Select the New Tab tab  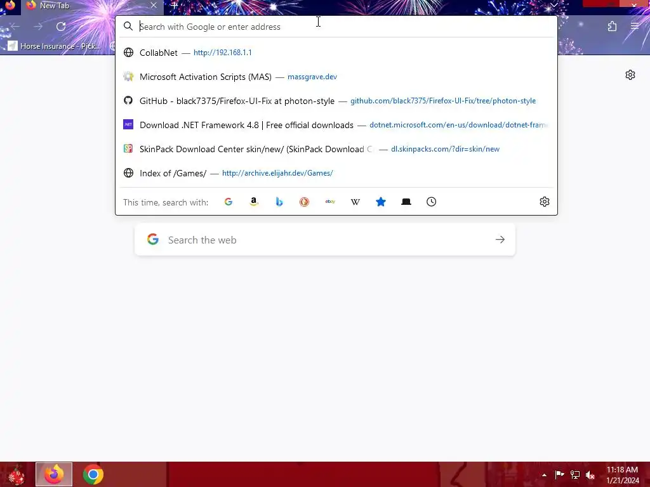(x=91, y=6)
